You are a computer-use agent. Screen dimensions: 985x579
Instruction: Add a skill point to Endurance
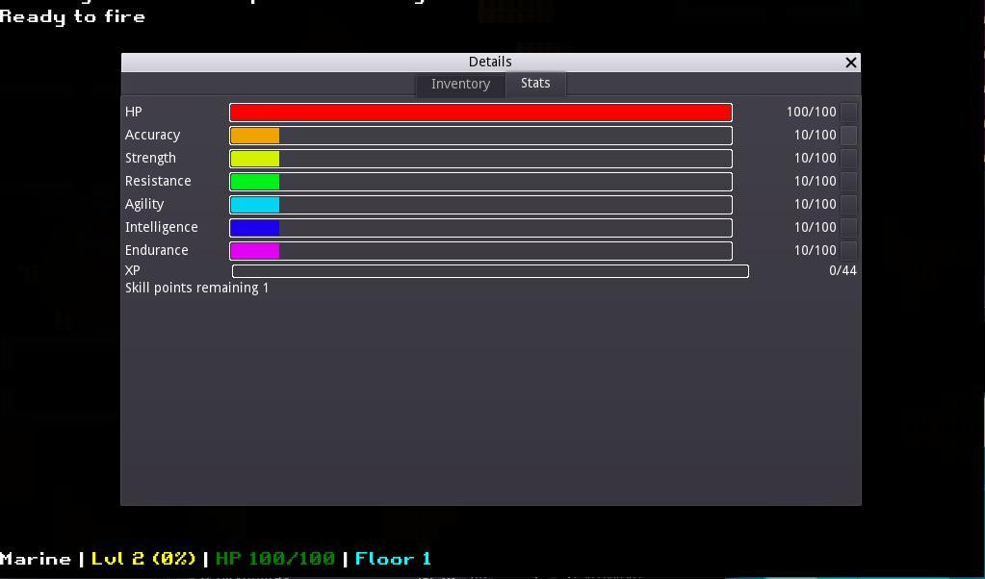[x=848, y=250]
